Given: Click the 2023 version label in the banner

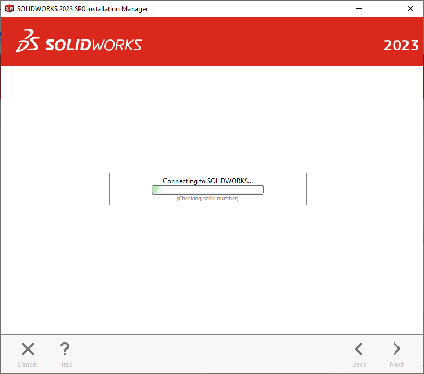Looking at the screenshot, I should (401, 45).
